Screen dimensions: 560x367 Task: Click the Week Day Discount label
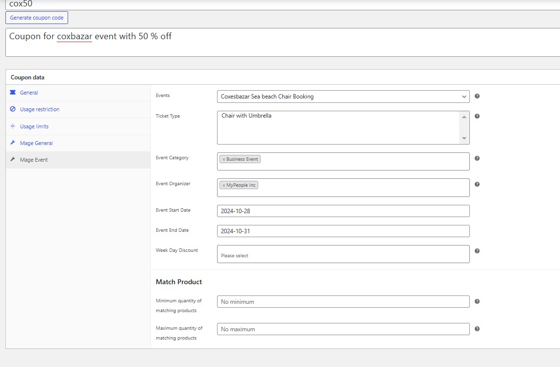pos(177,250)
